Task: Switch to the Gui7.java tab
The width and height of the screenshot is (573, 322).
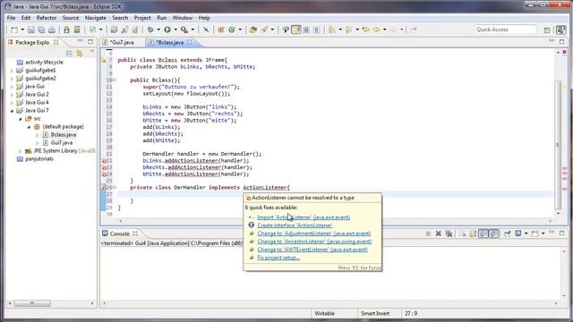Action: point(123,42)
